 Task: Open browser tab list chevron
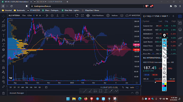[x=161, y=2]
